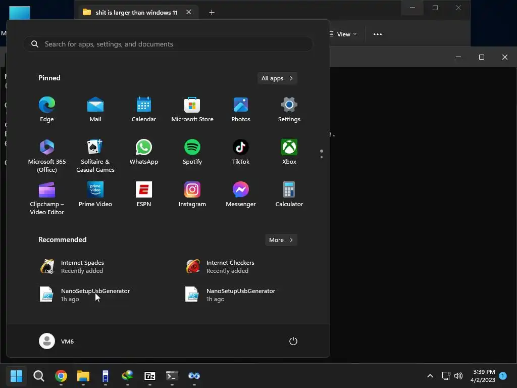
Task: Open network status tray icon
Action: [446, 376]
